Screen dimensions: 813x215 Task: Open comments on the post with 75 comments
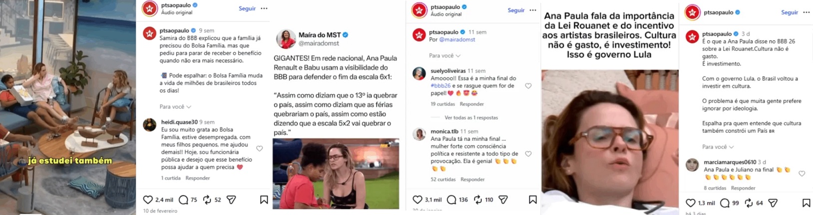pos(183,200)
